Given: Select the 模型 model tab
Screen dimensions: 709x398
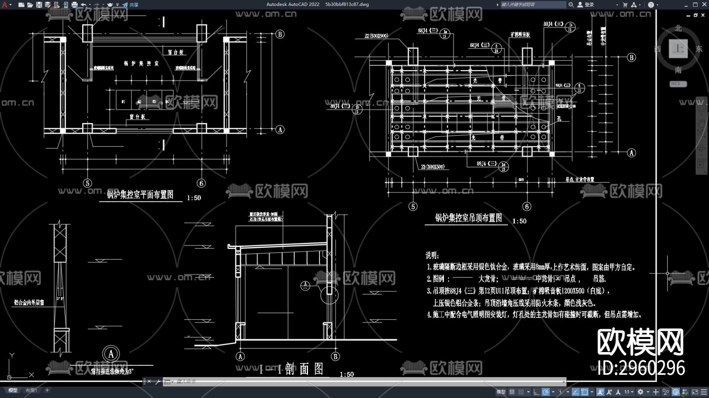Looking at the screenshot, I should [13, 390].
